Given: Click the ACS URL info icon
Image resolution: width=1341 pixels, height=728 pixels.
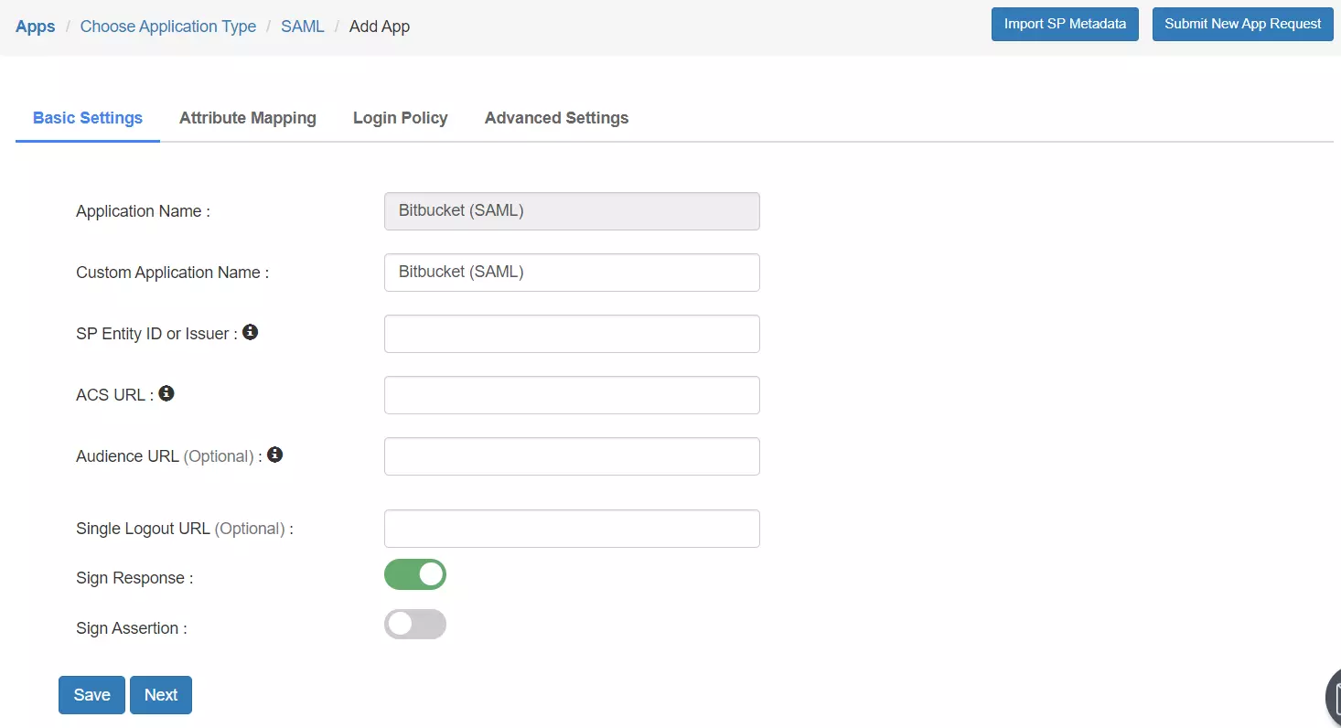Looking at the screenshot, I should [166, 391].
